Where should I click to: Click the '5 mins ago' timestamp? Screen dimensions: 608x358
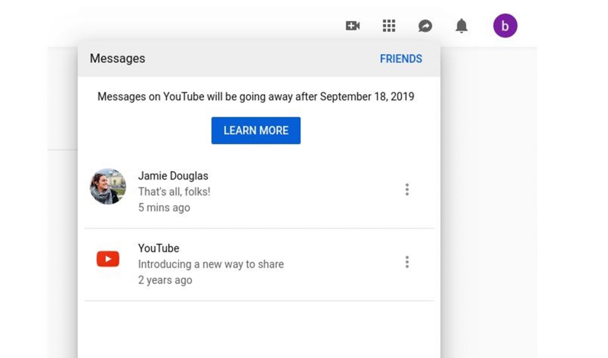click(x=164, y=207)
